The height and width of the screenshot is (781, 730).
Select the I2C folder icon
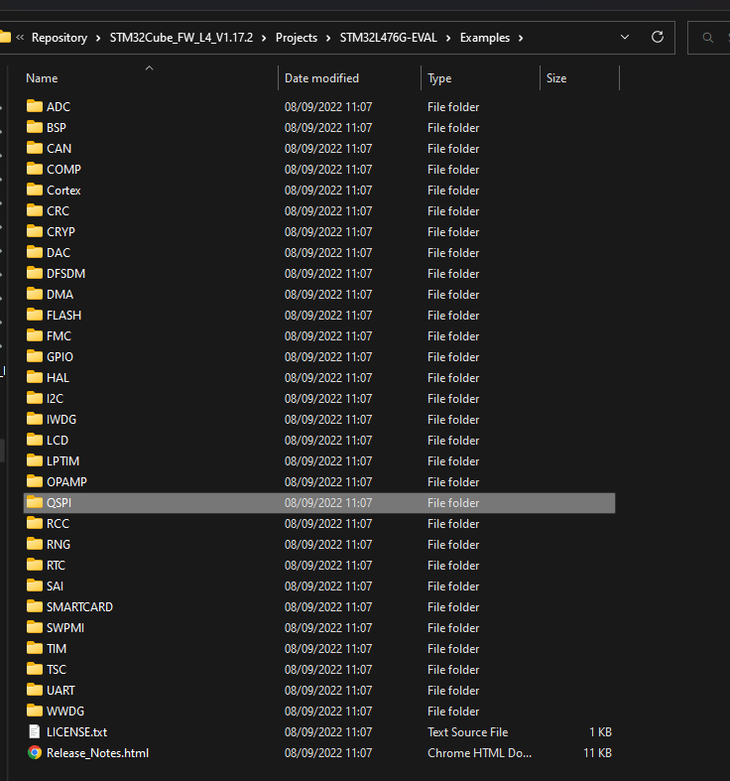pos(35,398)
